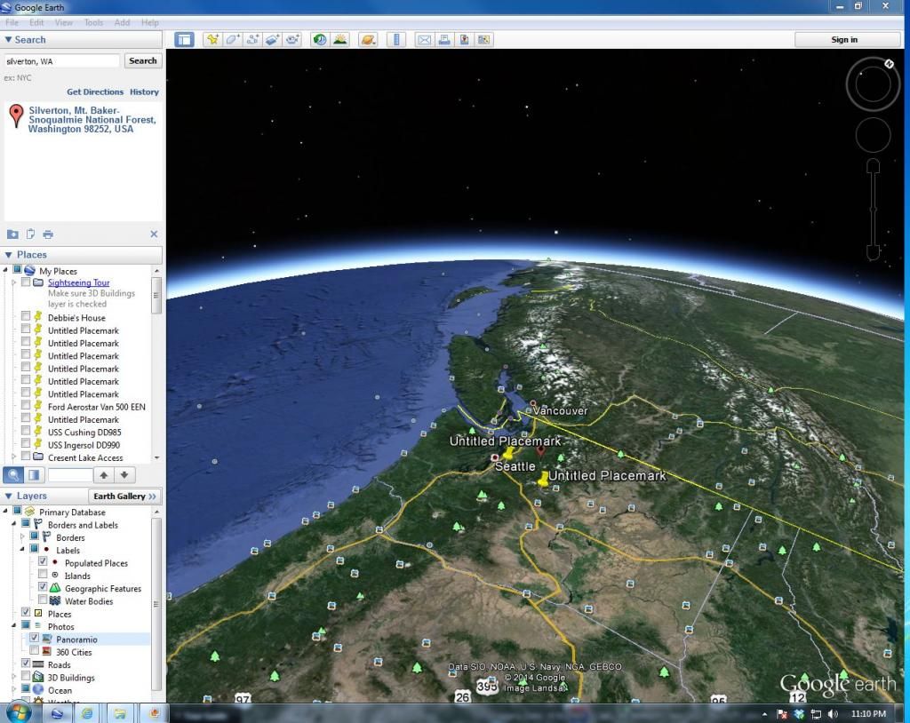The height and width of the screenshot is (723, 910).
Task: Click the search input field
Action: 61,61
